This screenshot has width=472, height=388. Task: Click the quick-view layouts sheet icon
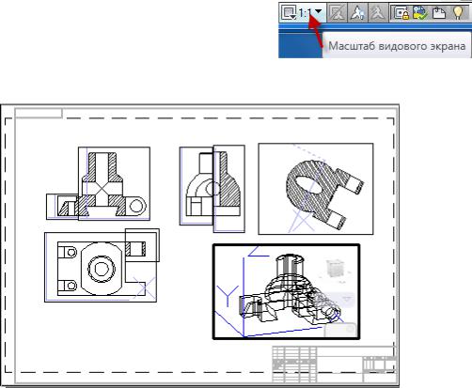(x=439, y=13)
